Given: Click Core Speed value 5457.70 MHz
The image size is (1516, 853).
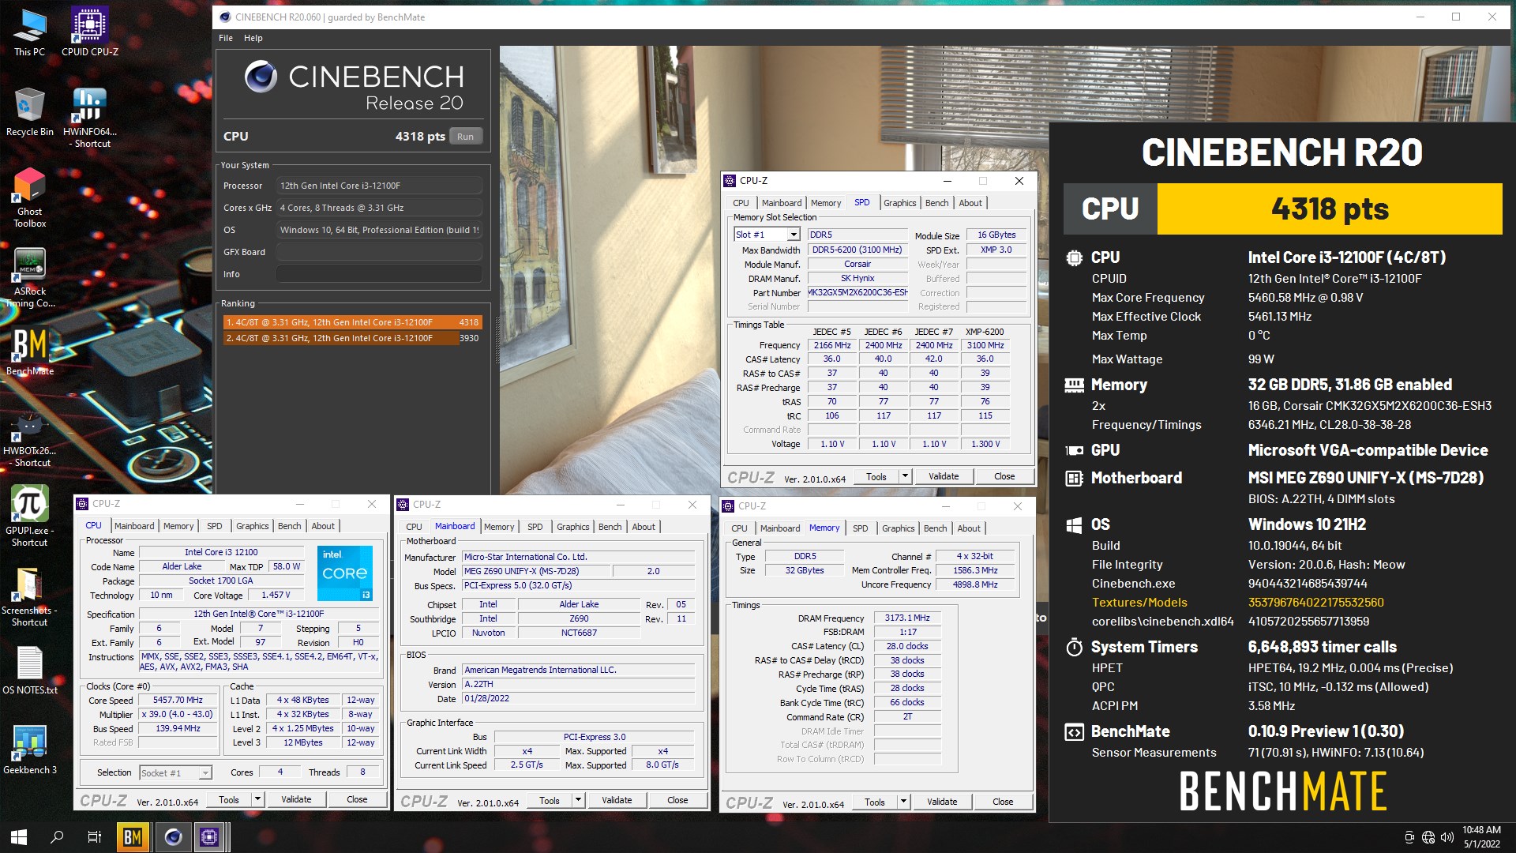Looking at the screenshot, I should point(178,701).
